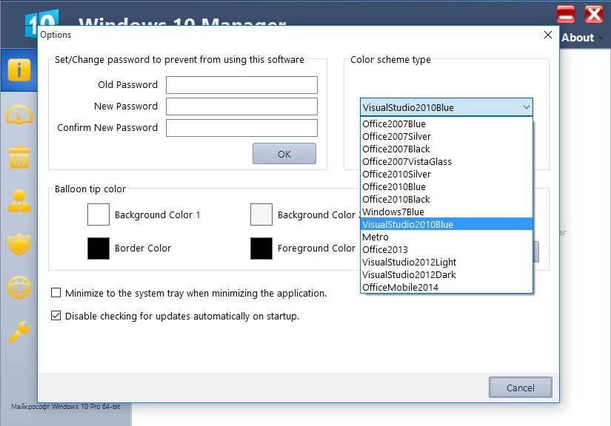Choose Office2013 color scheme
The width and height of the screenshot is (611, 426).
(447, 249)
